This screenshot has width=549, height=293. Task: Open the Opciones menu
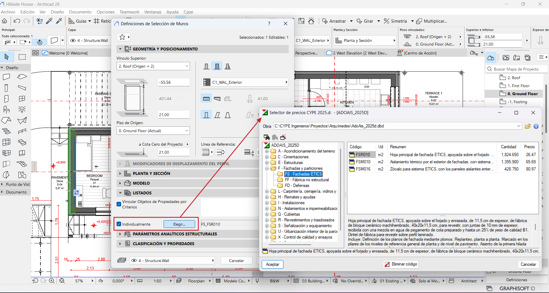click(x=105, y=12)
